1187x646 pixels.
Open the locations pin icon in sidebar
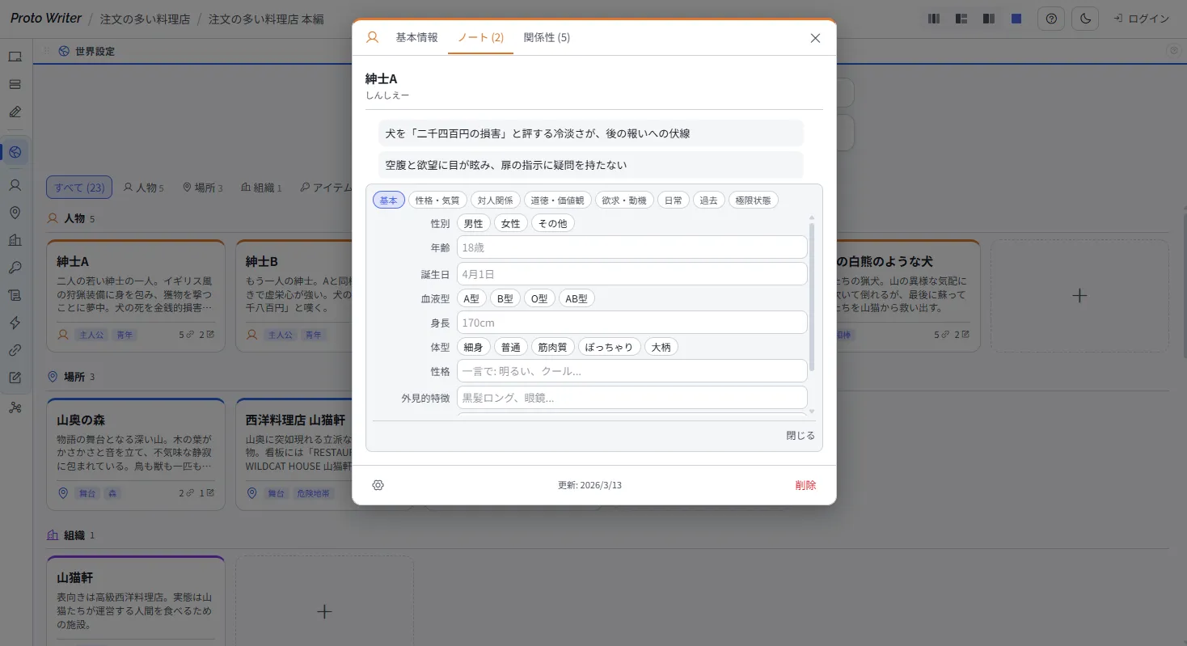[x=15, y=213]
